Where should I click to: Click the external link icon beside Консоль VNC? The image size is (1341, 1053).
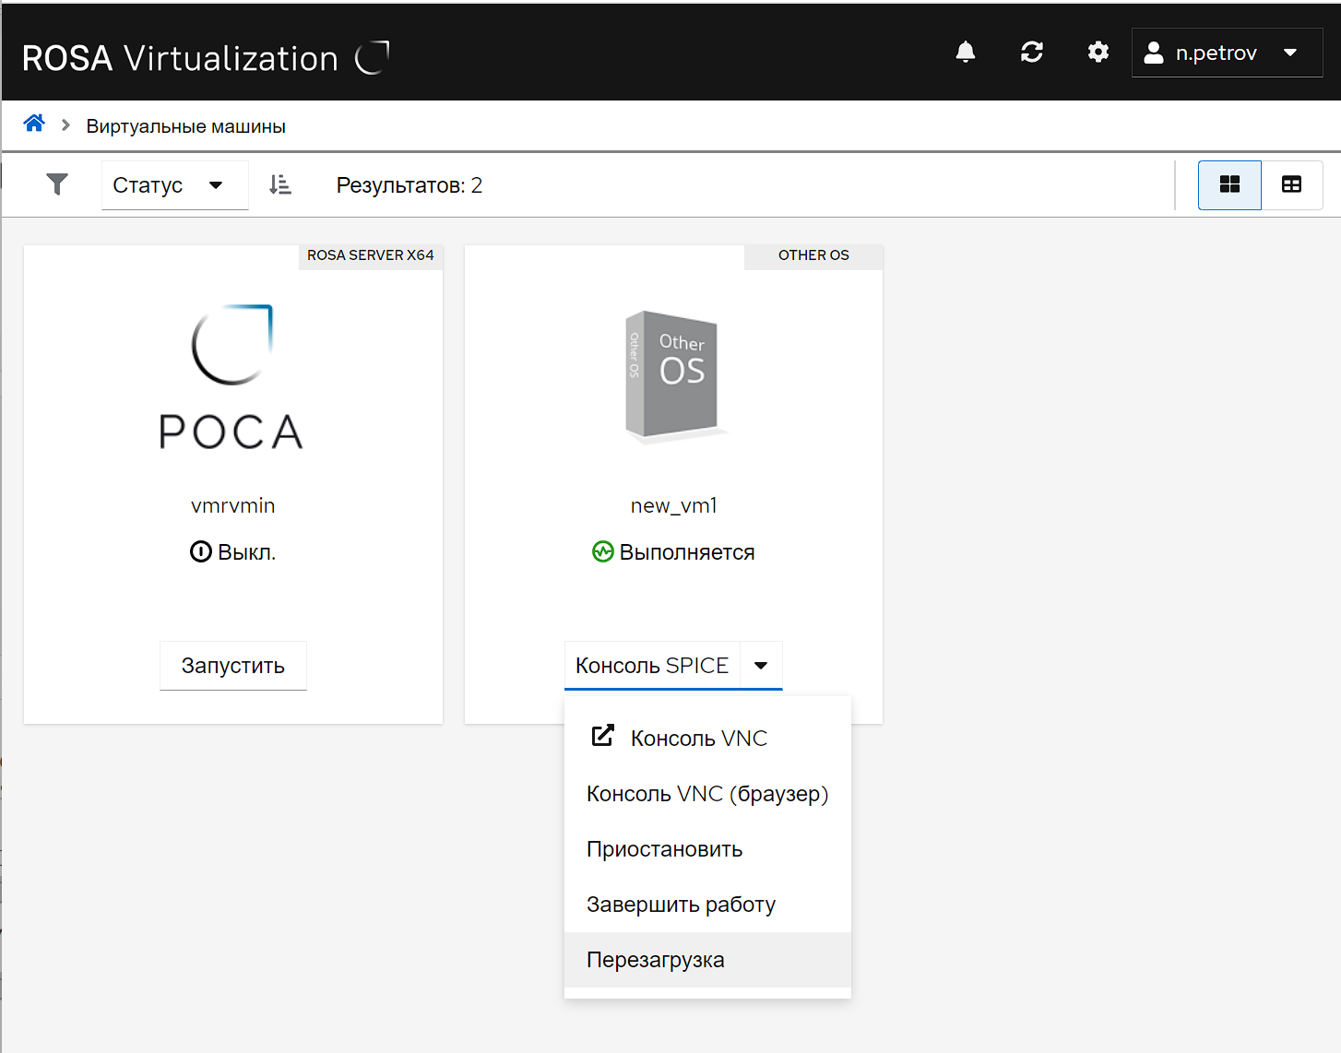[x=603, y=736]
